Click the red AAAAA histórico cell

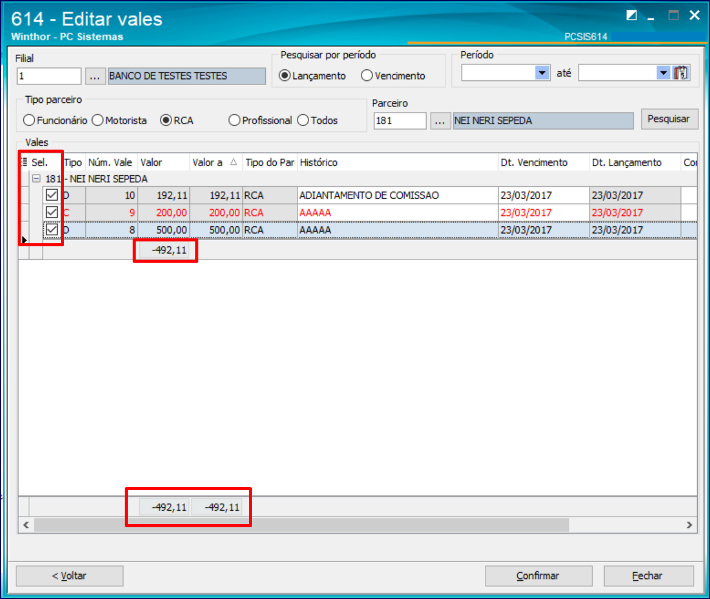(x=397, y=212)
